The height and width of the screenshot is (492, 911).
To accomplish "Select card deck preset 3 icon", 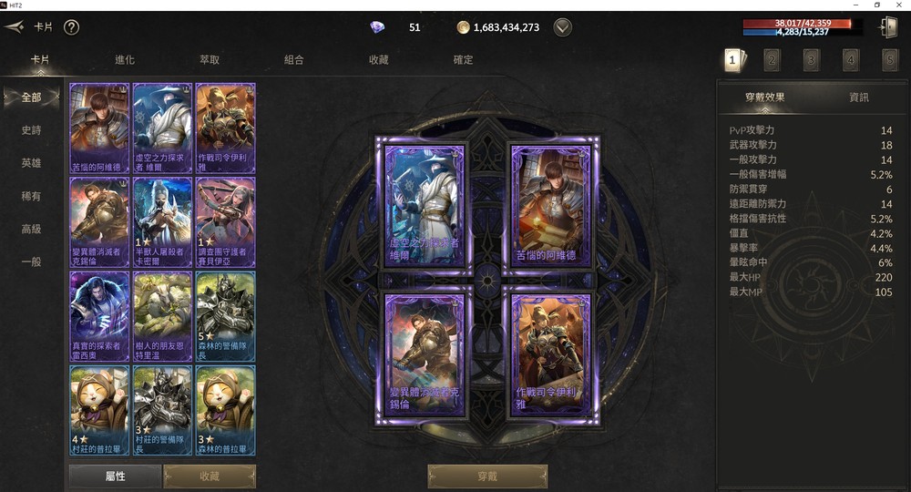I will pyautogui.click(x=811, y=60).
